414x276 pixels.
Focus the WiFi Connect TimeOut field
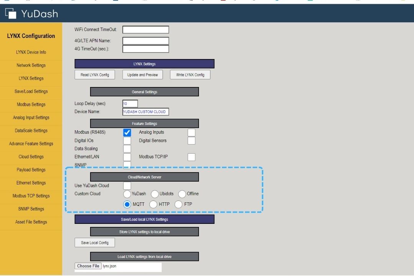coord(146,30)
